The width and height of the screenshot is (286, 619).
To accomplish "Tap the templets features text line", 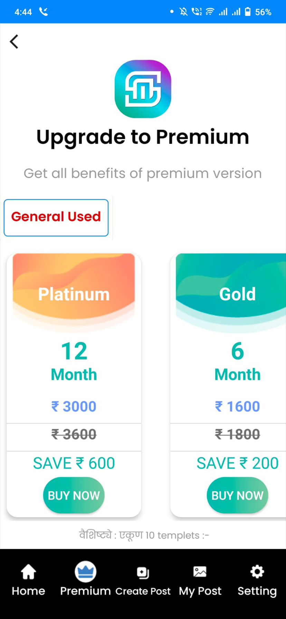I will 144,535.
